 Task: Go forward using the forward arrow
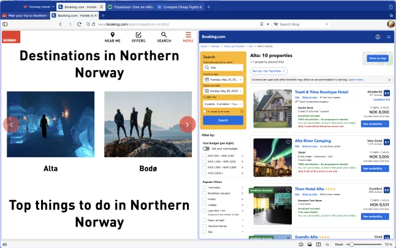[x=70, y=25]
